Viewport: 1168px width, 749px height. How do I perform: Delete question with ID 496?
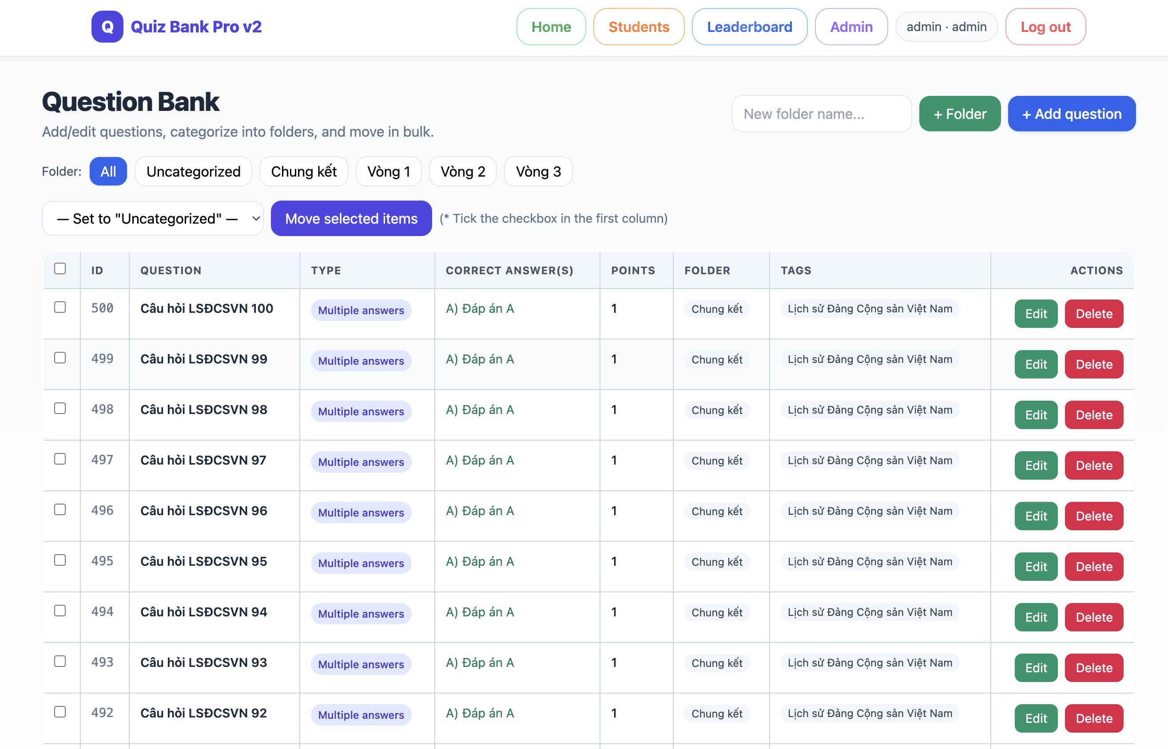(x=1093, y=516)
